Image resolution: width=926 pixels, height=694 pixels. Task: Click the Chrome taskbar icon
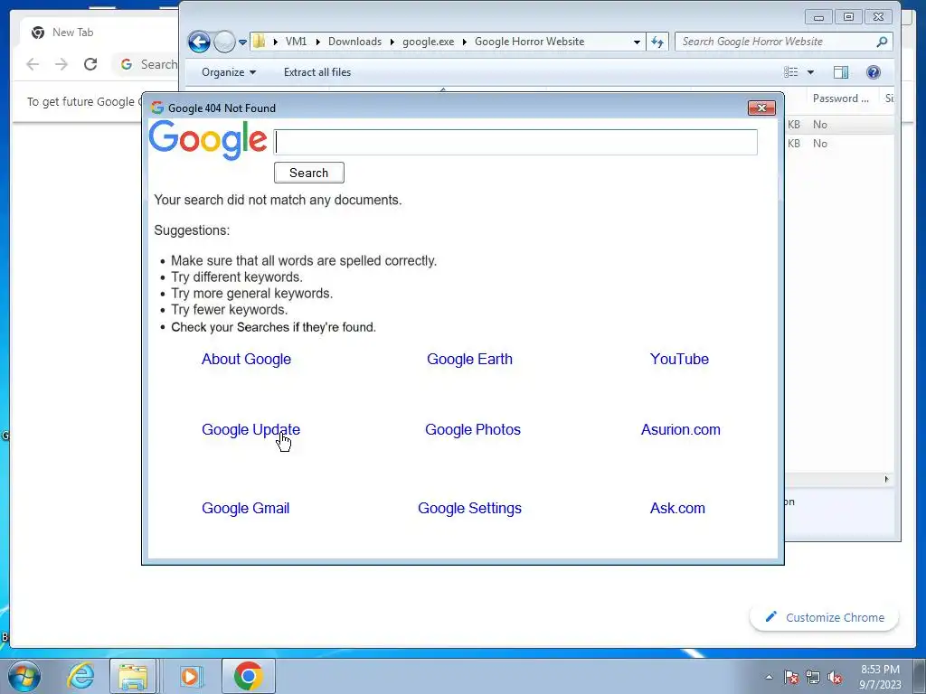point(249,676)
